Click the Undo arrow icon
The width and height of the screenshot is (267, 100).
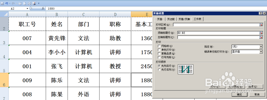7,3
